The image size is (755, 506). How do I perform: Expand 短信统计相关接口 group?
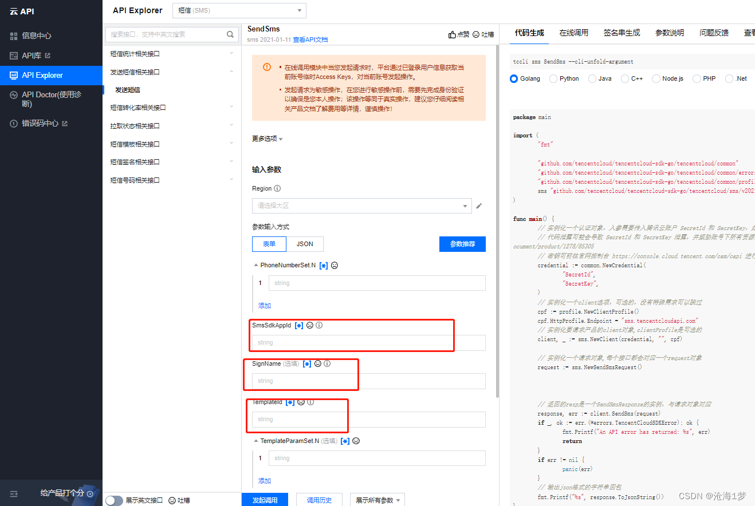click(x=172, y=54)
